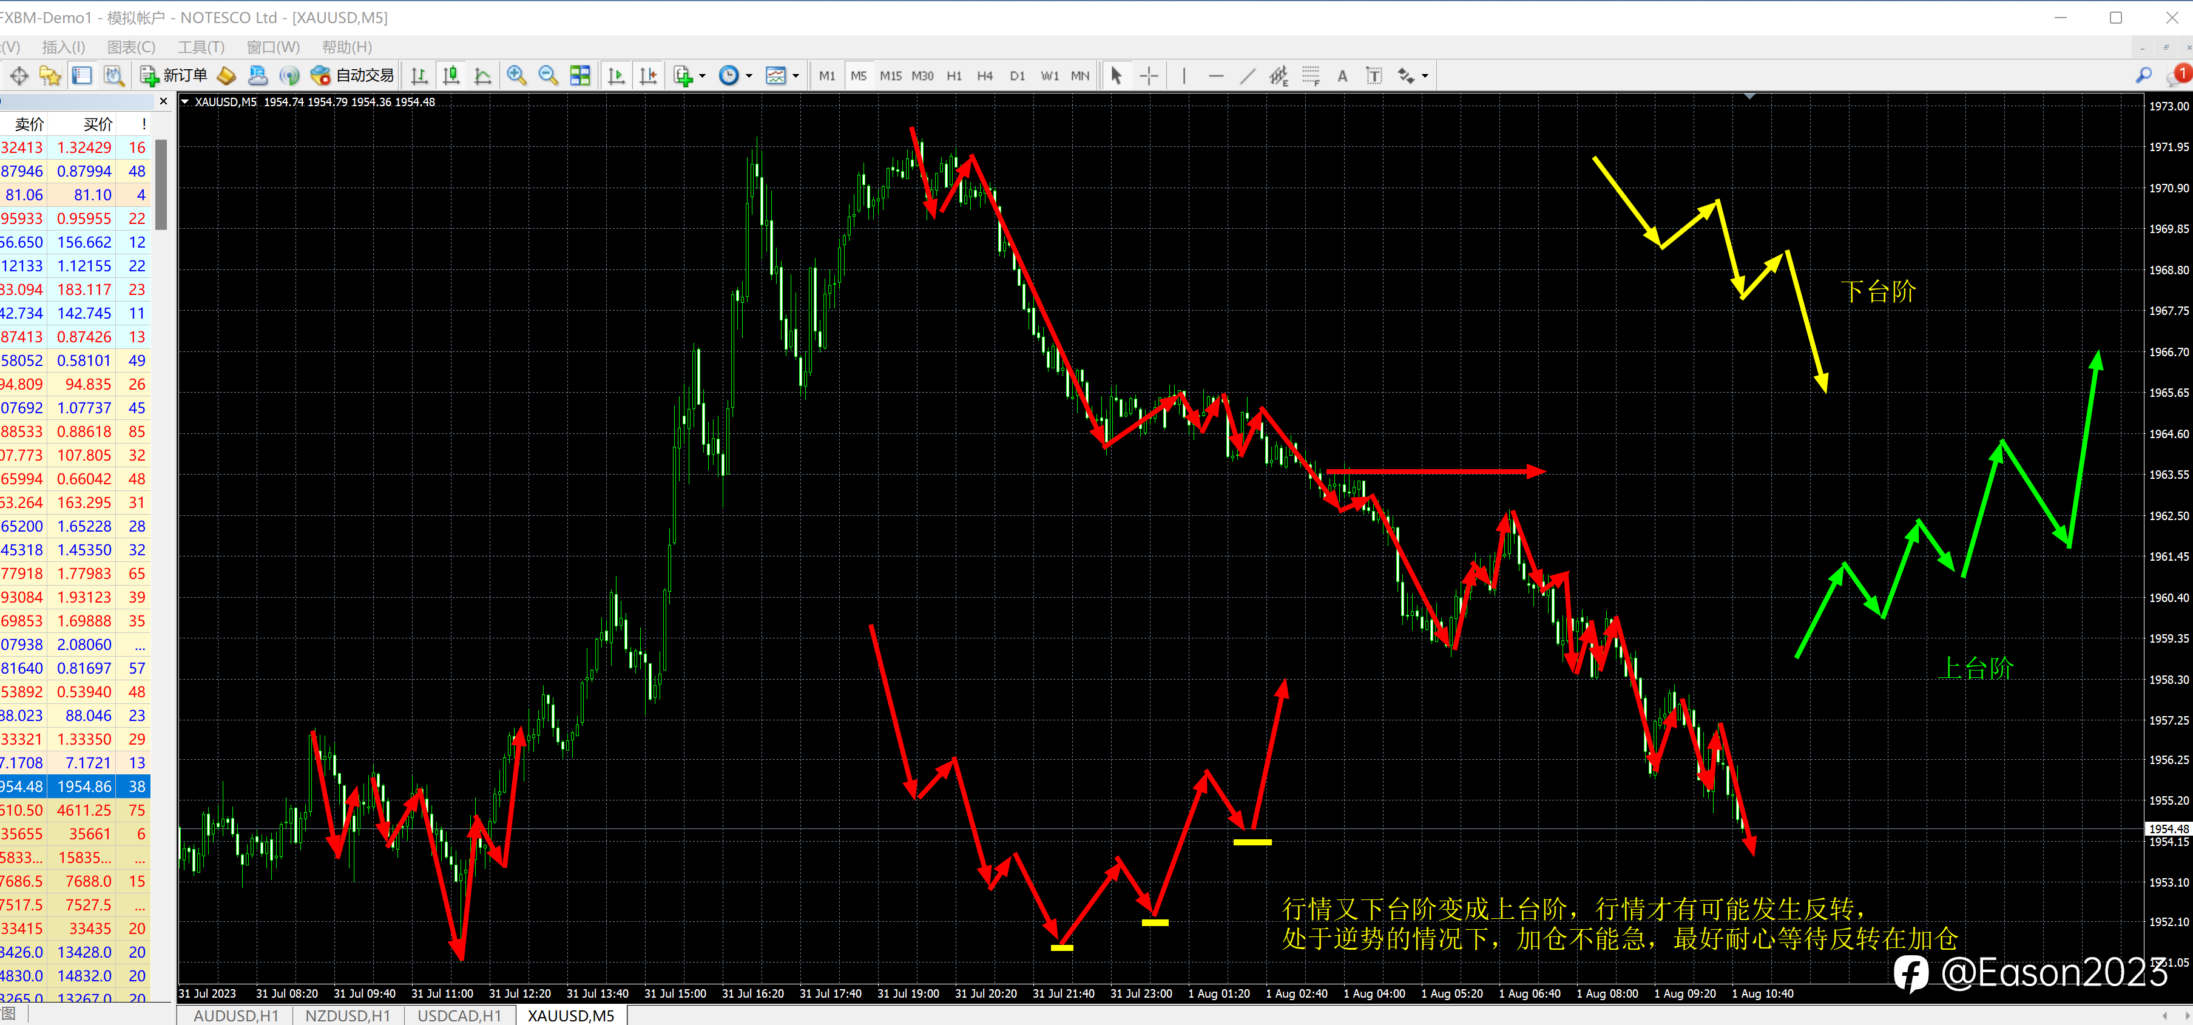Open the Strategy Tester magnifier icon
This screenshot has width=2193, height=1025.
tap(113, 76)
